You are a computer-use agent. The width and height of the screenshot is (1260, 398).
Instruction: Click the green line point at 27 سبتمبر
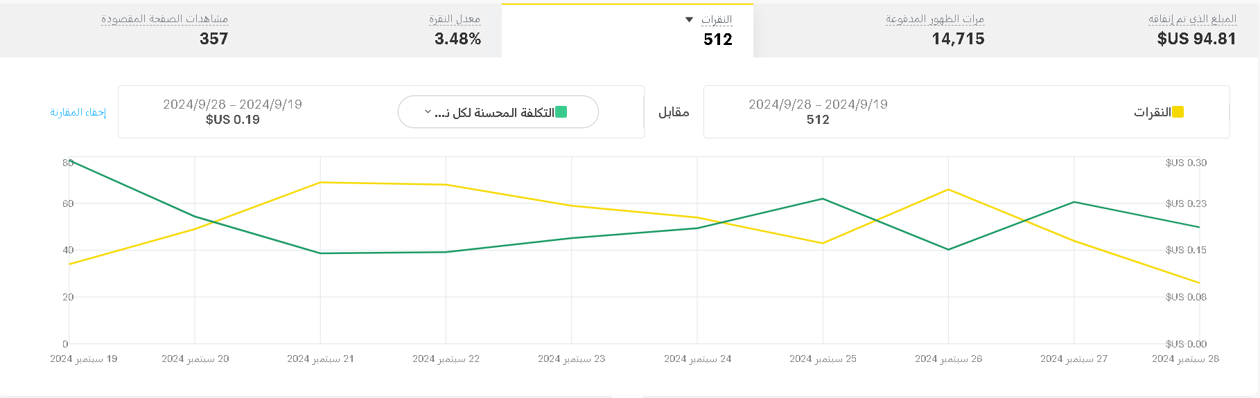pos(1074,202)
